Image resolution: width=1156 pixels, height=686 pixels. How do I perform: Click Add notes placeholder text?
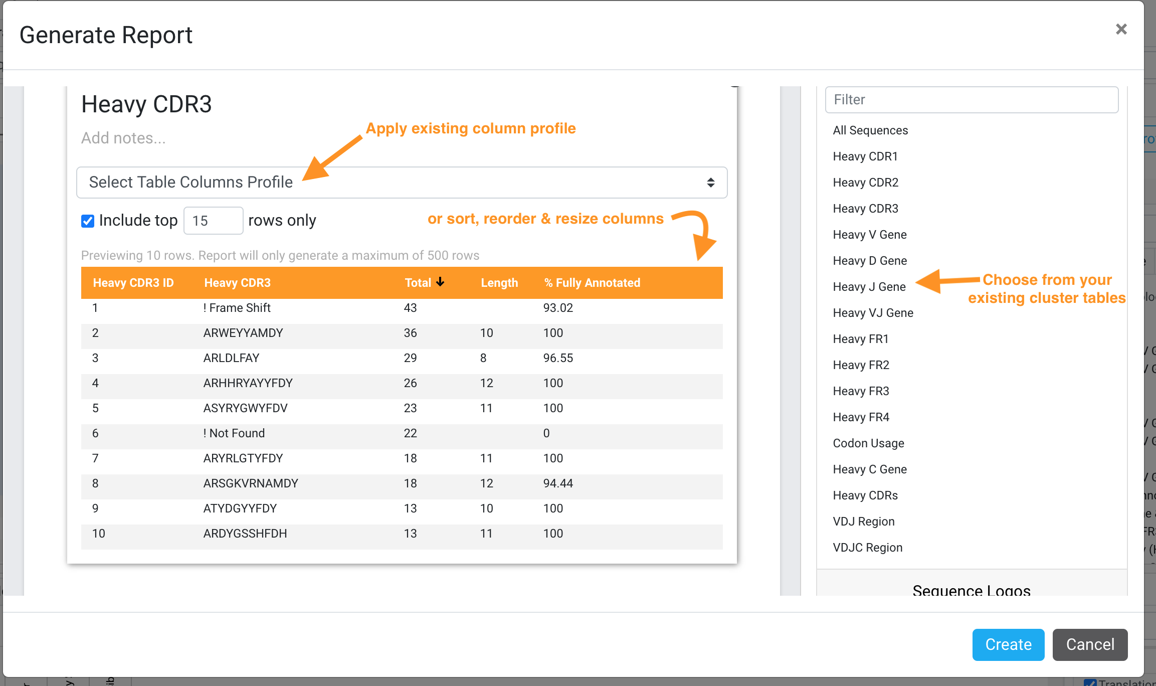click(123, 138)
